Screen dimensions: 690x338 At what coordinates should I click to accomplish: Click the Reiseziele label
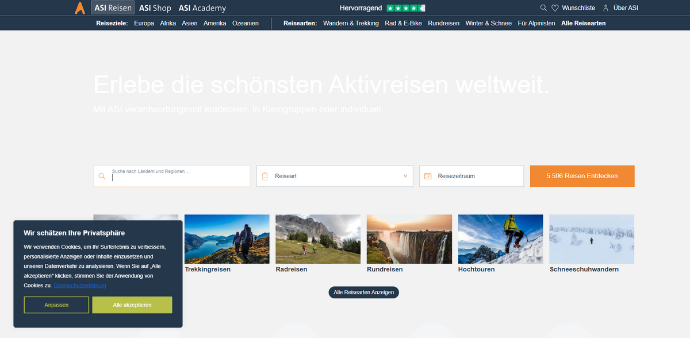[112, 24]
